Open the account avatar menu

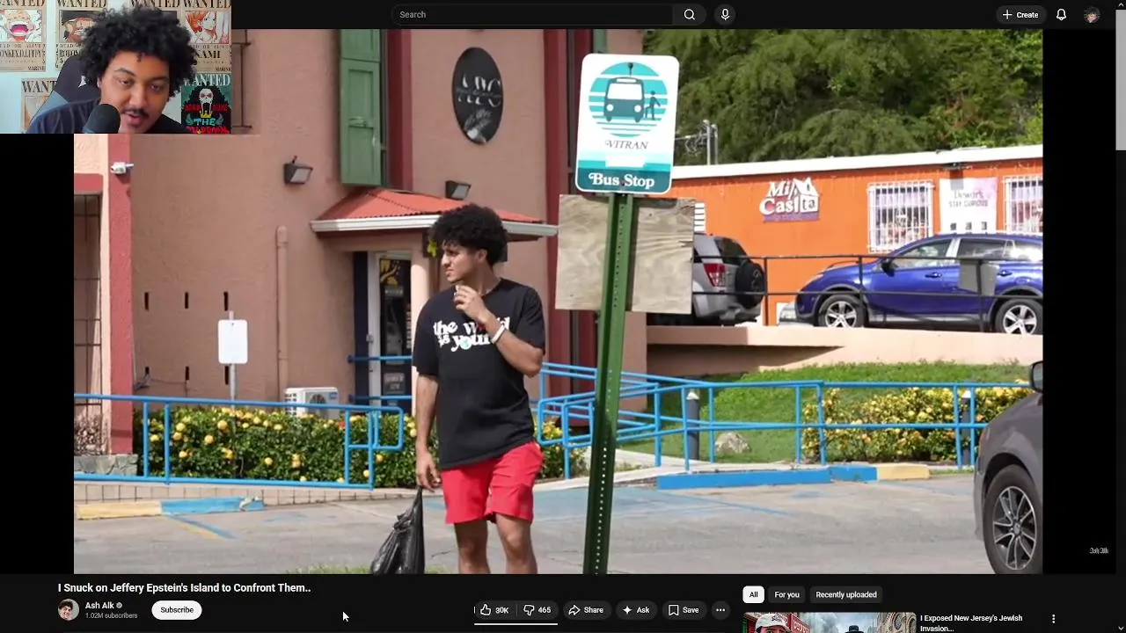point(1092,15)
